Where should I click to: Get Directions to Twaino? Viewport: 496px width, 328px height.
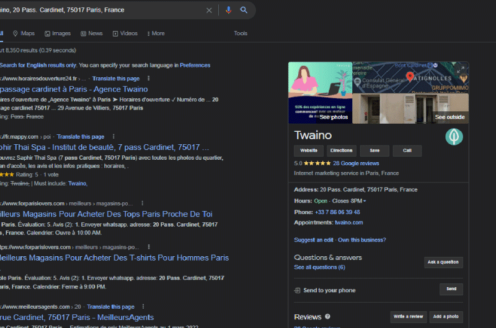tap(342, 150)
